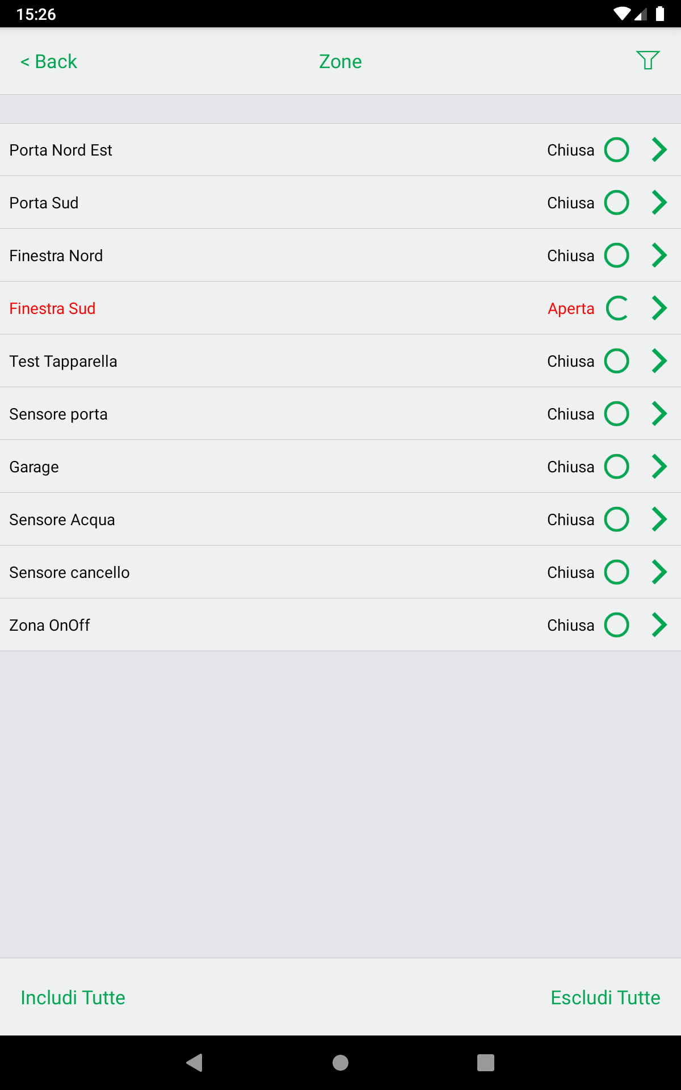Tap Includi Tutte button
Image resolution: width=681 pixels, height=1090 pixels.
click(x=73, y=997)
